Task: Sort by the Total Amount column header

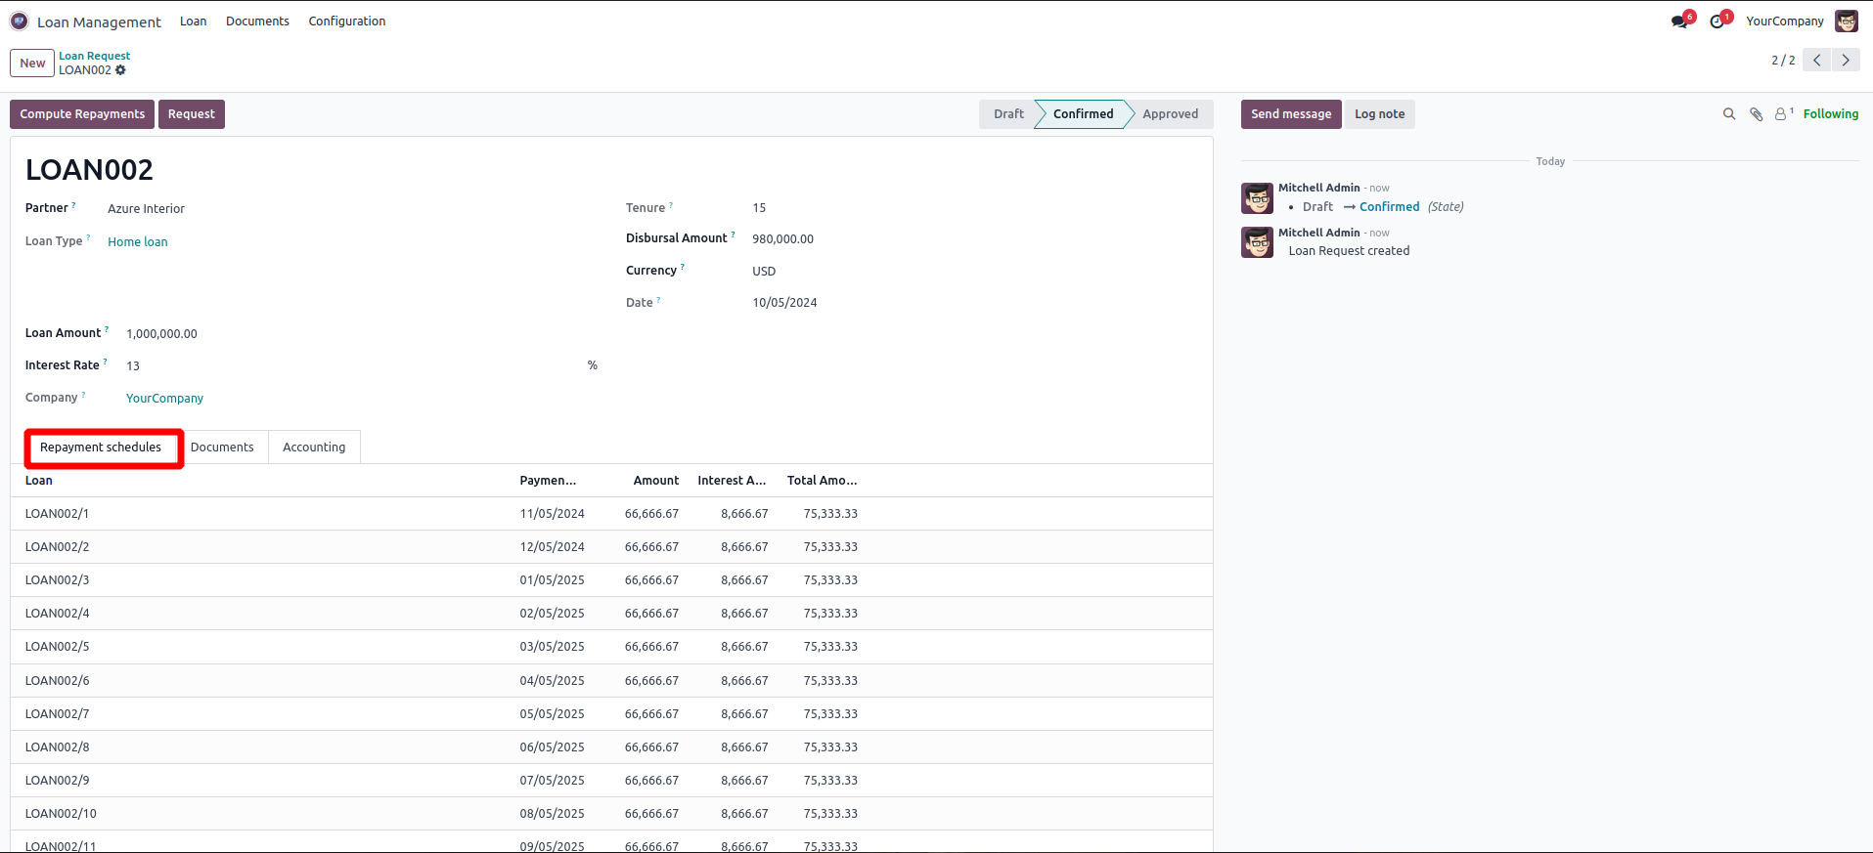Action: [x=822, y=481]
